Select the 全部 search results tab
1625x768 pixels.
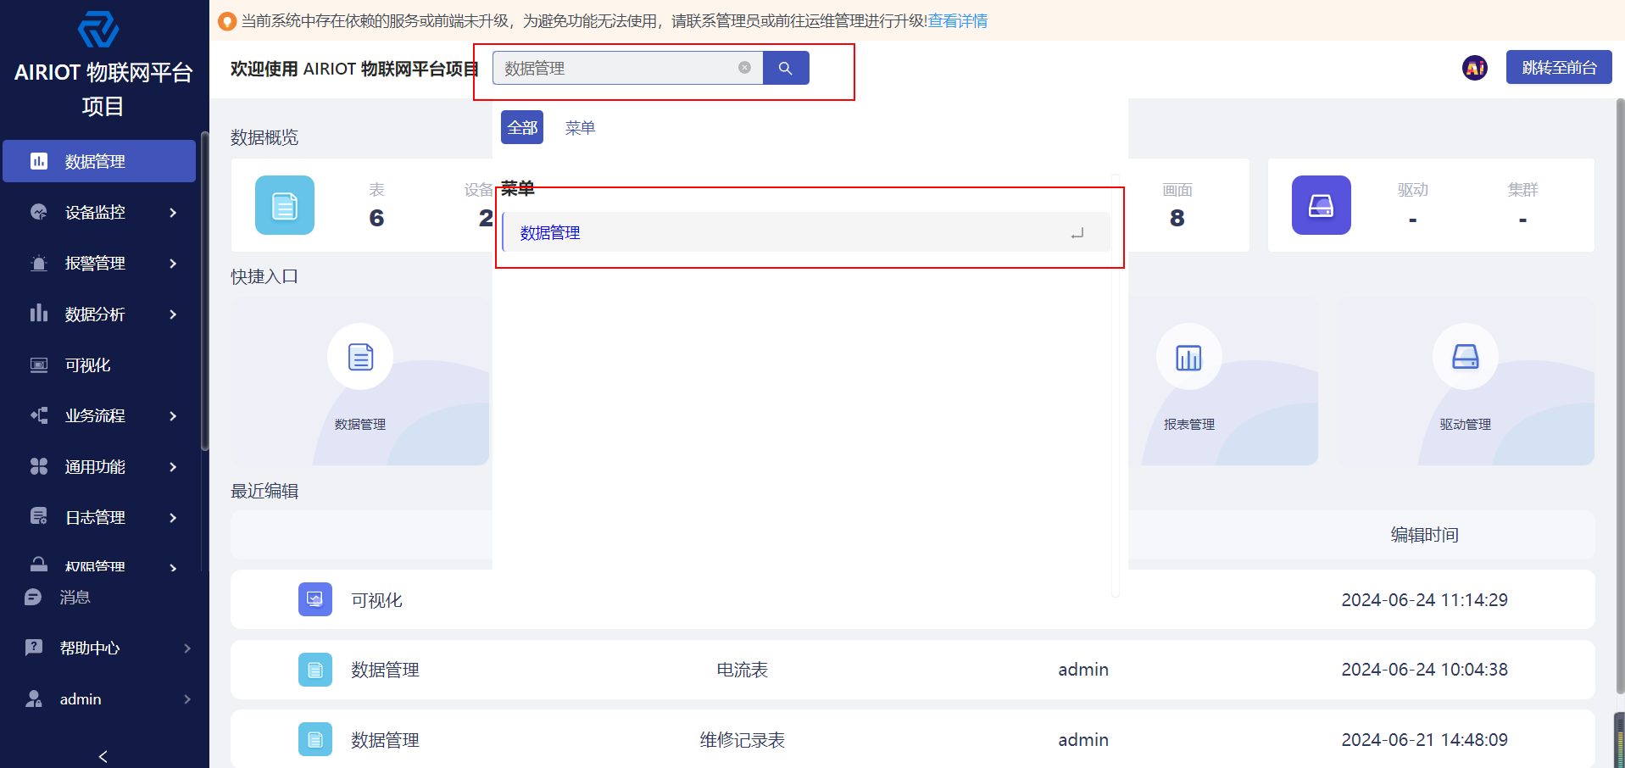tap(522, 127)
